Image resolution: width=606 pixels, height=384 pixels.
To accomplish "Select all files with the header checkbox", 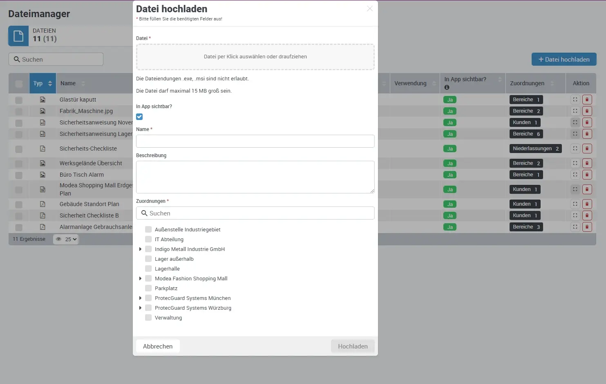I will pyautogui.click(x=18, y=83).
